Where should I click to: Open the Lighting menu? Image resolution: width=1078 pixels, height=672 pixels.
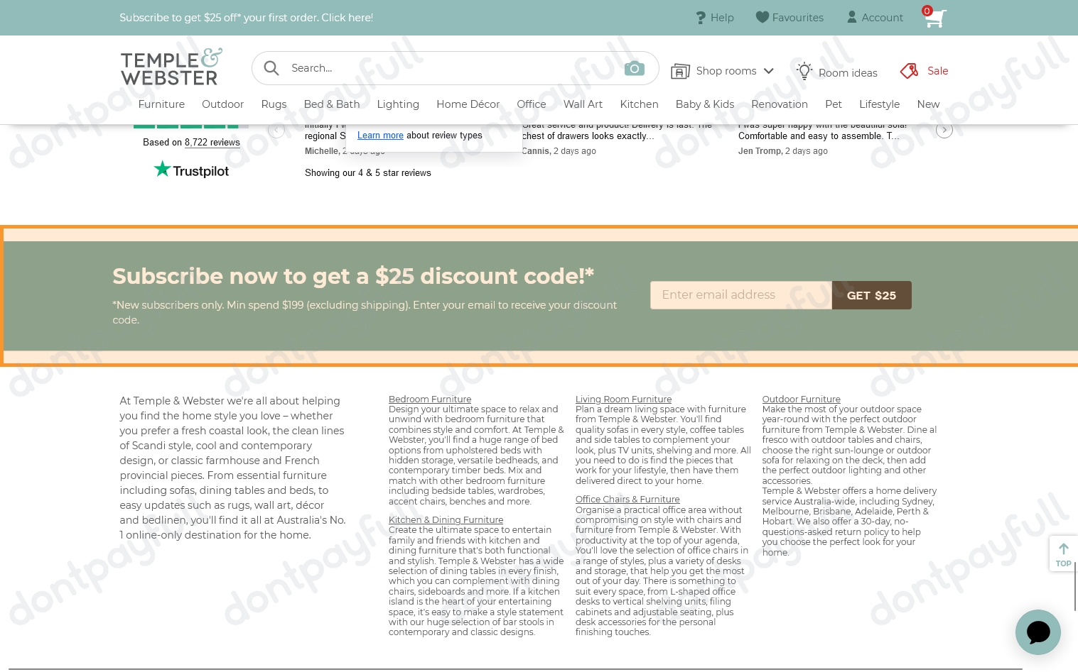[397, 104]
